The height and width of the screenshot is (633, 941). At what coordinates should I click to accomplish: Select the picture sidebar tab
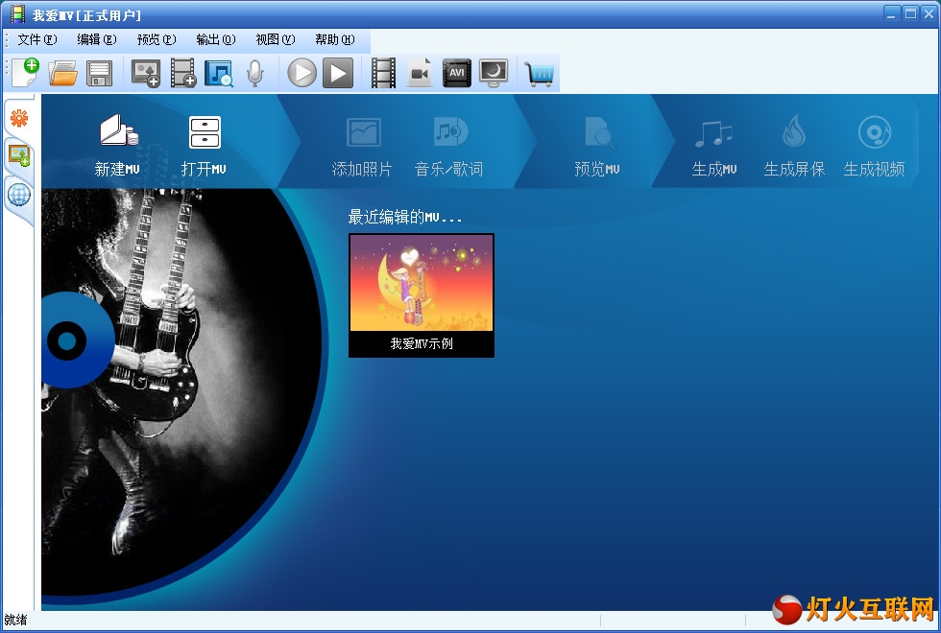(x=19, y=155)
